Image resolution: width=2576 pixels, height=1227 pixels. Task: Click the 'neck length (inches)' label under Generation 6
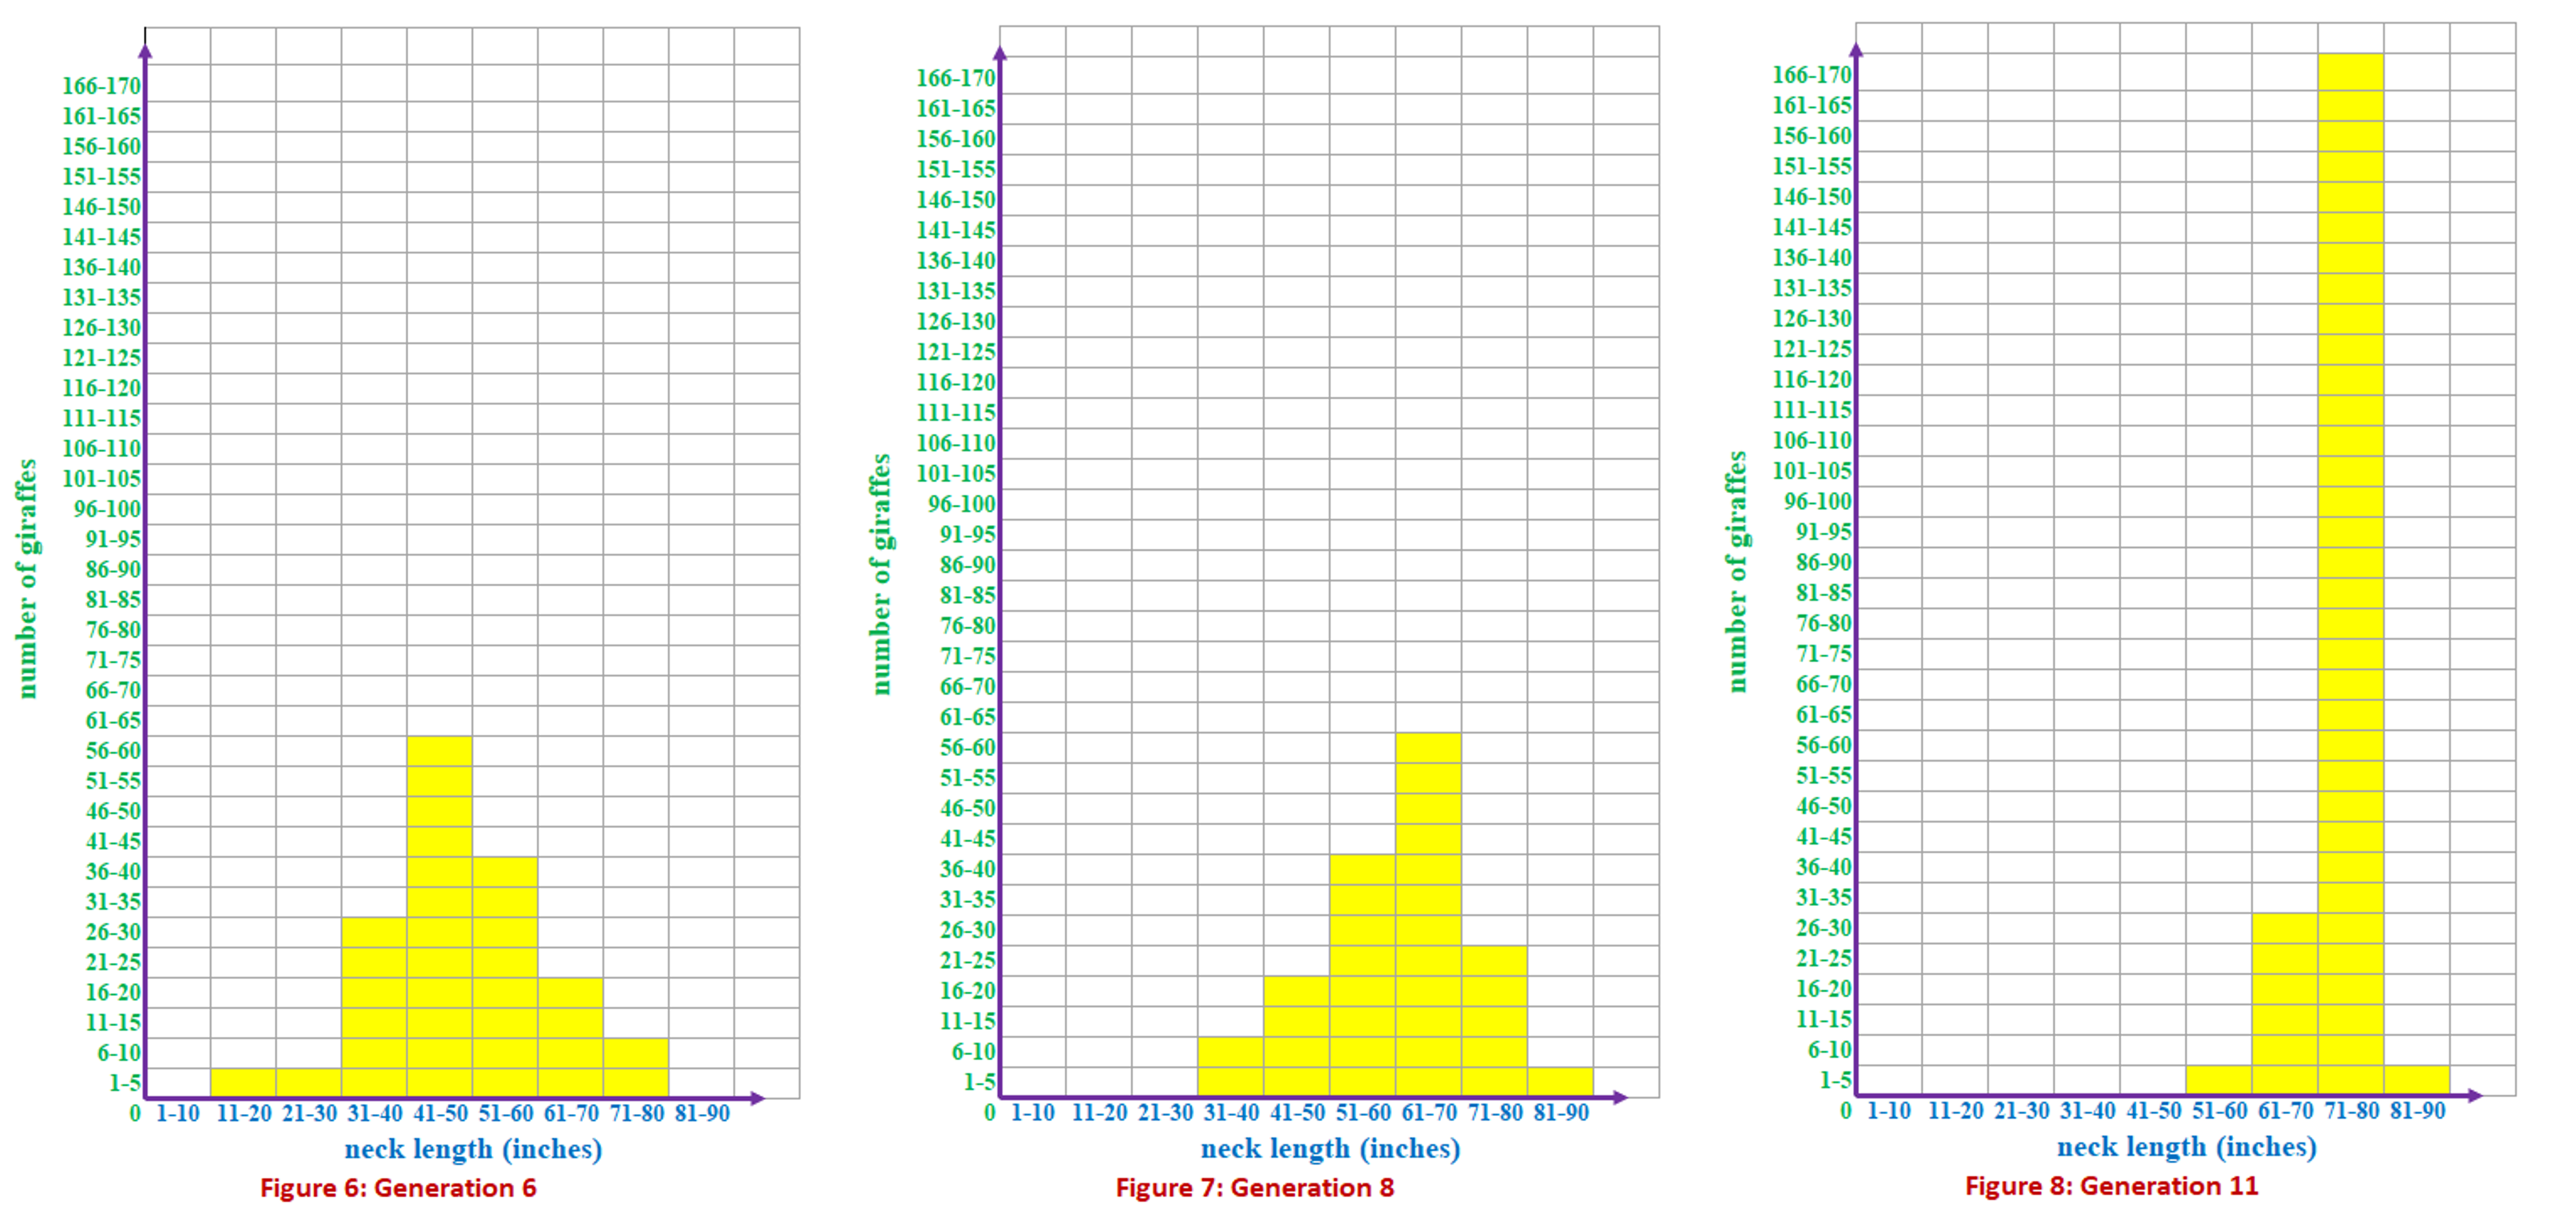[x=473, y=1149]
